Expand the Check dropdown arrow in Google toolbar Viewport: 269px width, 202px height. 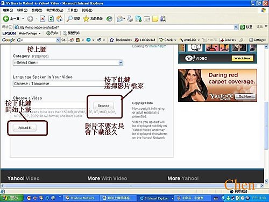(175, 40)
